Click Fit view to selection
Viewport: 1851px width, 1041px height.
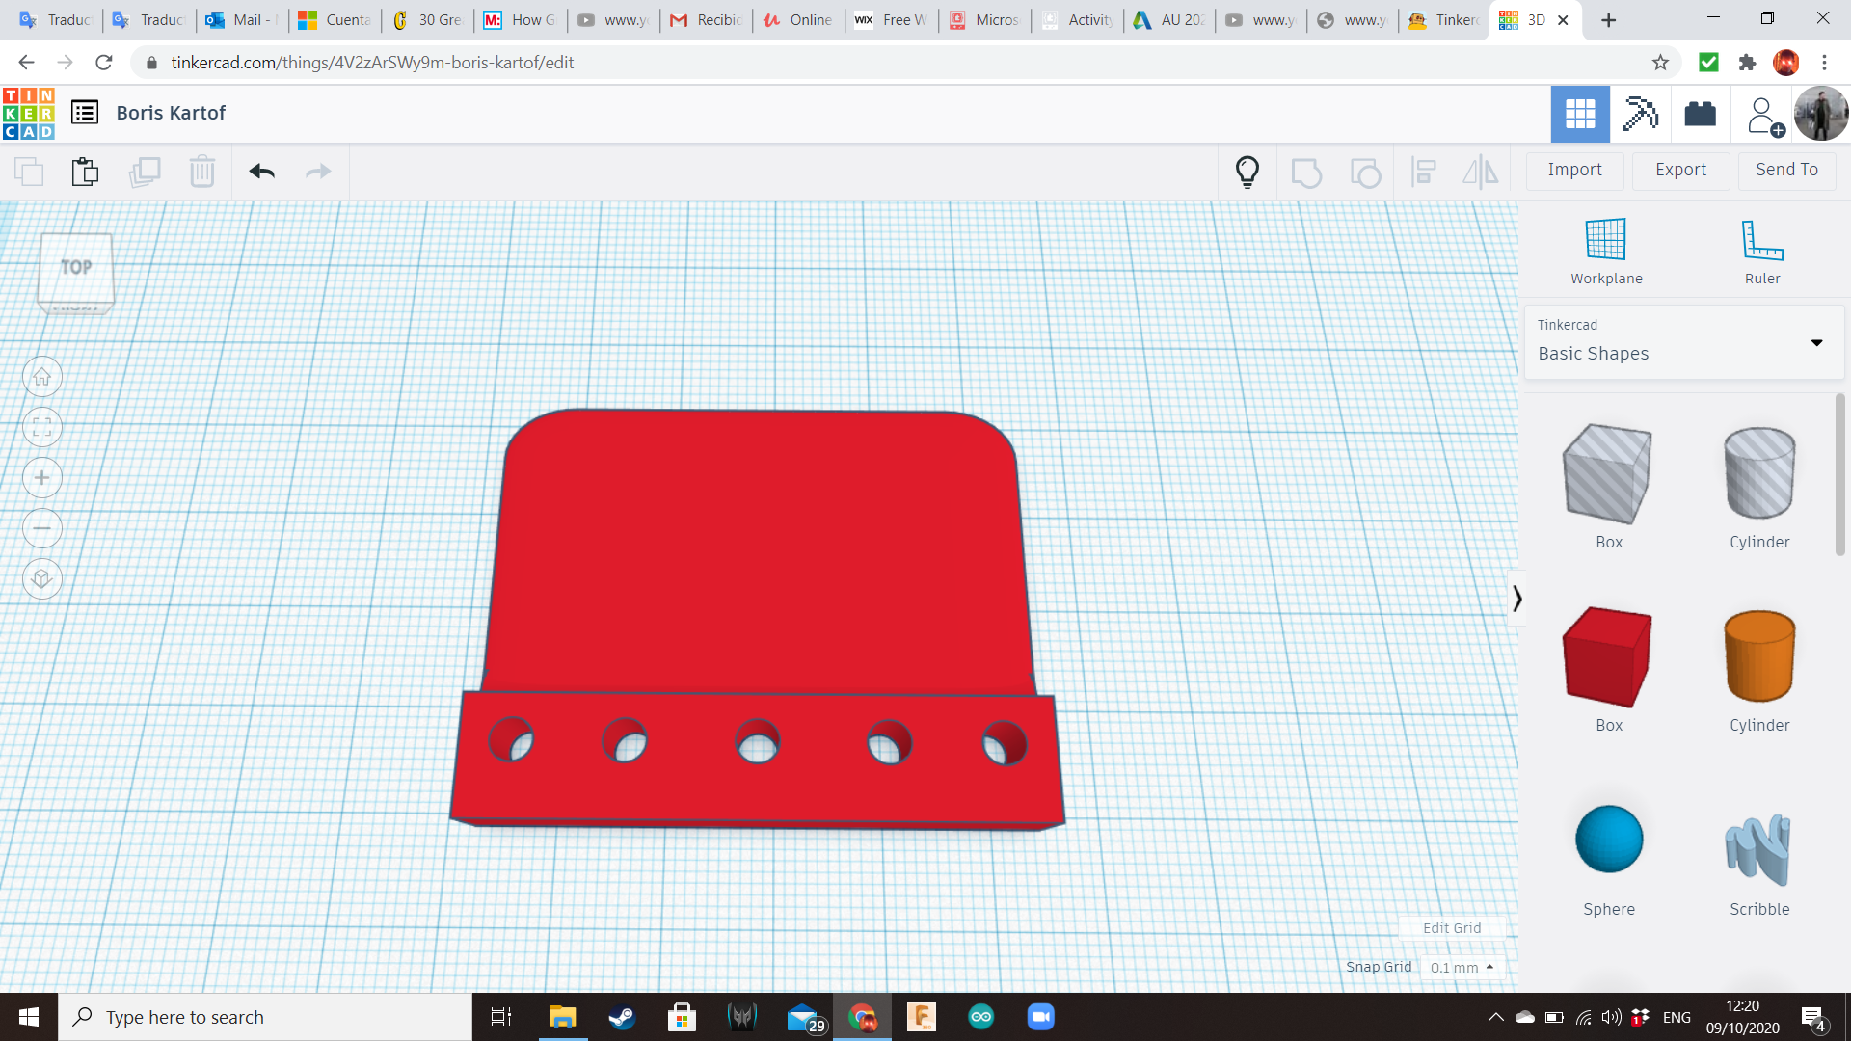pos(42,427)
